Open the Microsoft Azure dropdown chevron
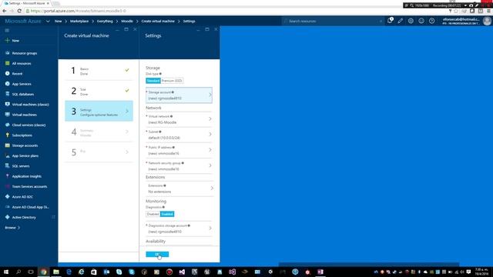Image resolution: width=493 pixels, height=277 pixels. coord(48,21)
